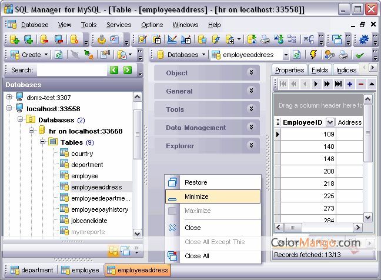Click the Create Database toolbar icon

(x=14, y=39)
